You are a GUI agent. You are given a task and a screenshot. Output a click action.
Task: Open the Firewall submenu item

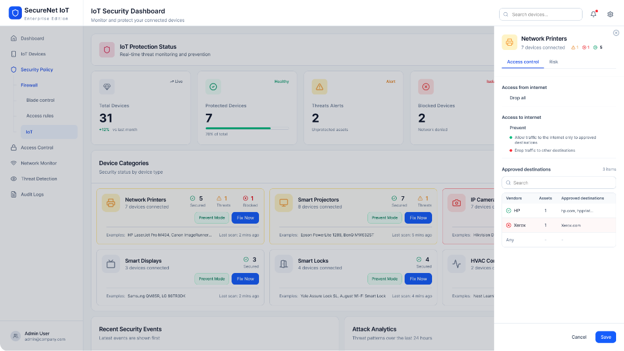tap(29, 85)
